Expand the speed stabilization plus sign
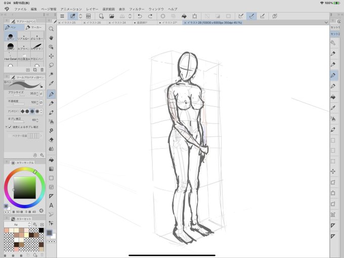 (7, 127)
